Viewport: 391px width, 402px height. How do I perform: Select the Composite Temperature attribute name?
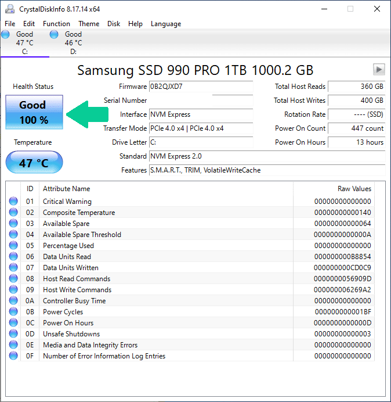coord(79,213)
